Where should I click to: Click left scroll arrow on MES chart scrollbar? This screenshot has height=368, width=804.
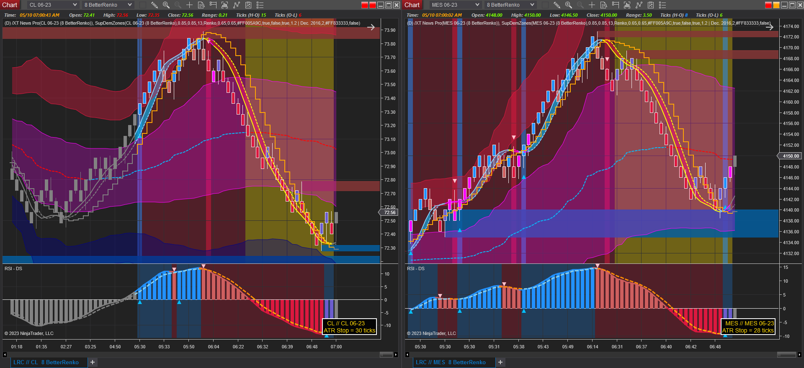pos(407,355)
